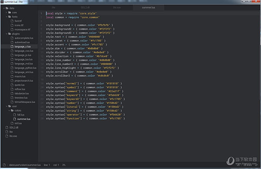Open fall.lua under colors folder

pyautogui.click(x=21, y=115)
